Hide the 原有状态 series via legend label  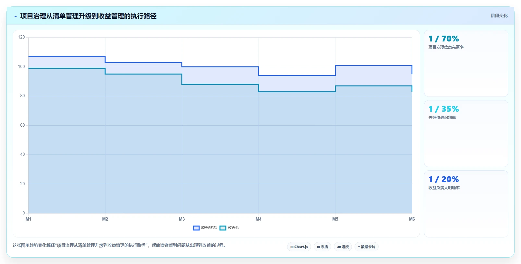[209, 228]
